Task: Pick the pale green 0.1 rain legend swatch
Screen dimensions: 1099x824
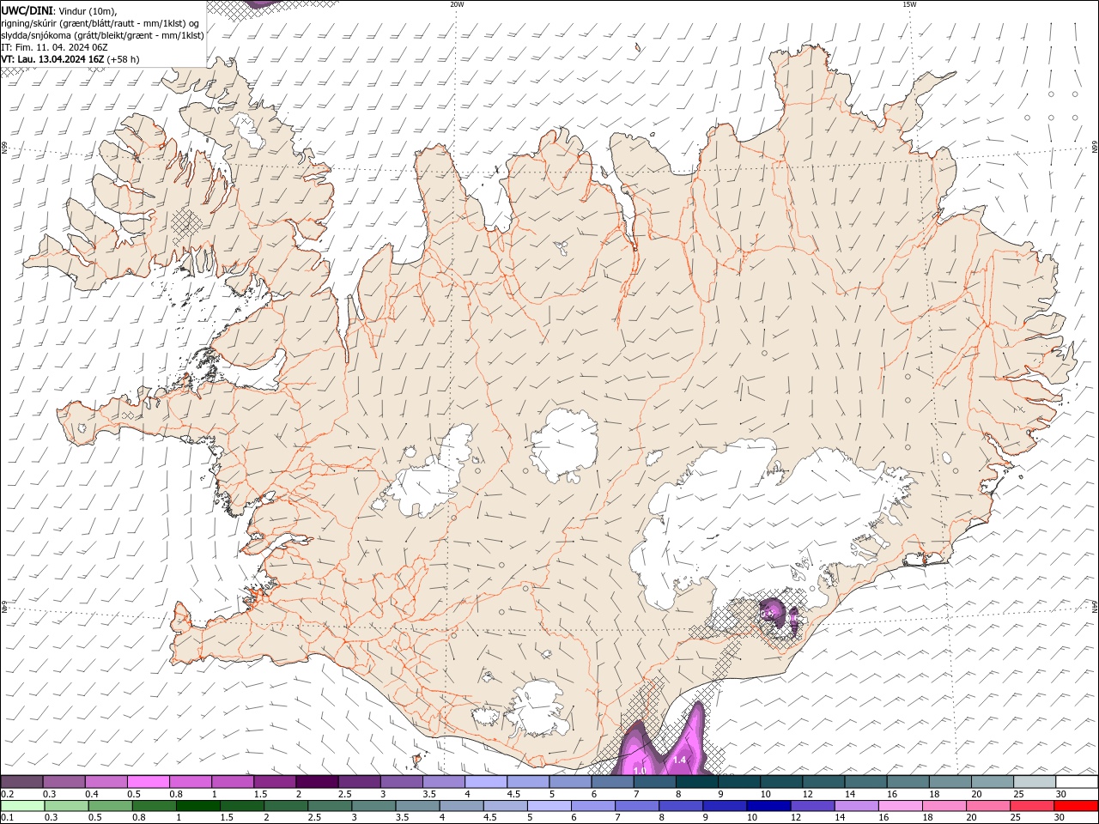Action: pos(21,805)
